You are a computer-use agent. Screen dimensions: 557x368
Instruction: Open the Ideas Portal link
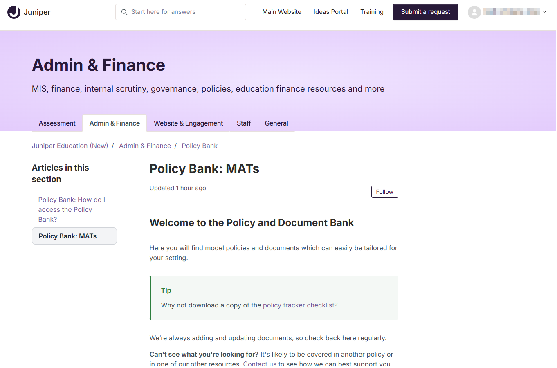(x=331, y=12)
